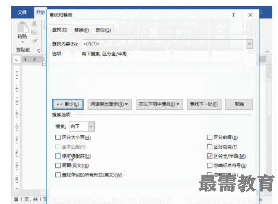Enable 区分后缀(T) checkbox

(x=210, y=147)
